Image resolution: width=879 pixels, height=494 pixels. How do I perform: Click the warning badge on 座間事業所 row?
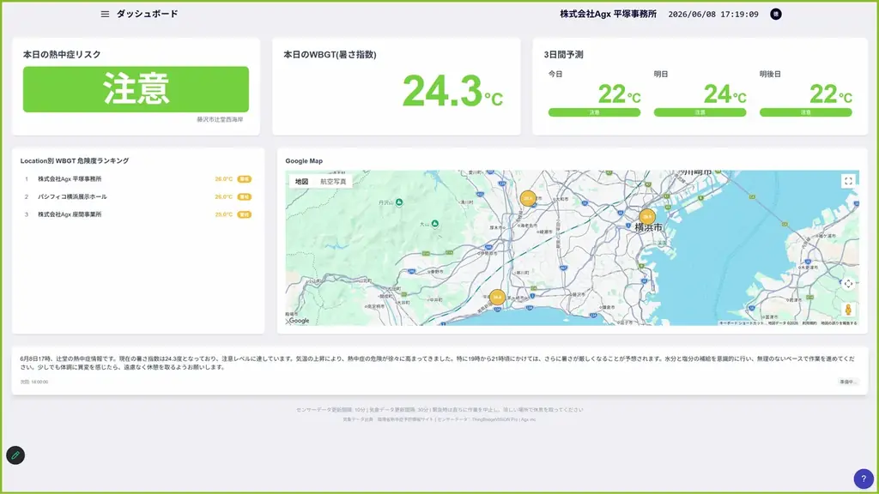(245, 214)
